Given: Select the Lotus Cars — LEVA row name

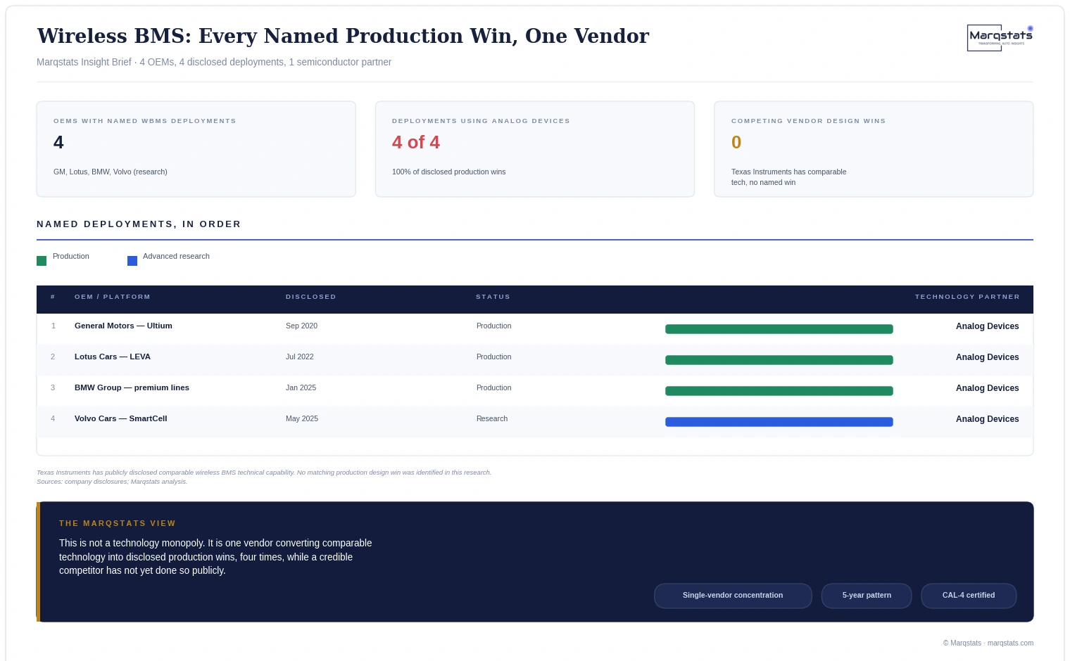Looking at the screenshot, I should tap(113, 357).
